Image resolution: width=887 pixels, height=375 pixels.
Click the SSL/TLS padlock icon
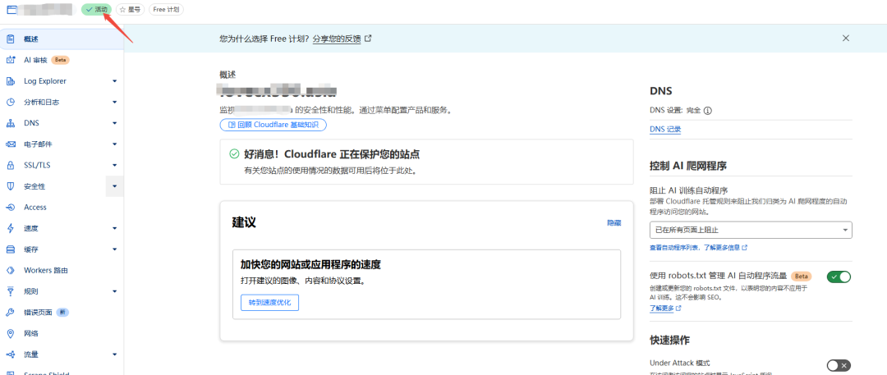click(x=10, y=165)
